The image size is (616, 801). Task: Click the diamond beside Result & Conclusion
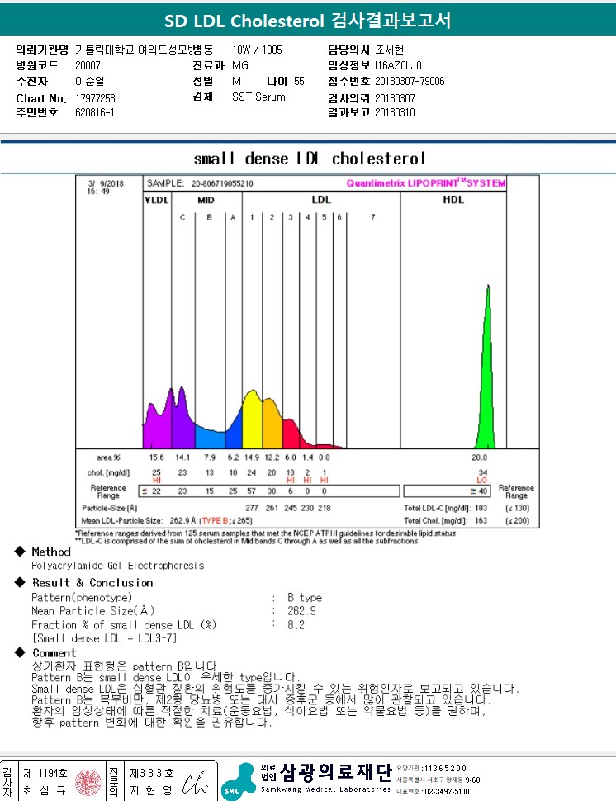20,582
